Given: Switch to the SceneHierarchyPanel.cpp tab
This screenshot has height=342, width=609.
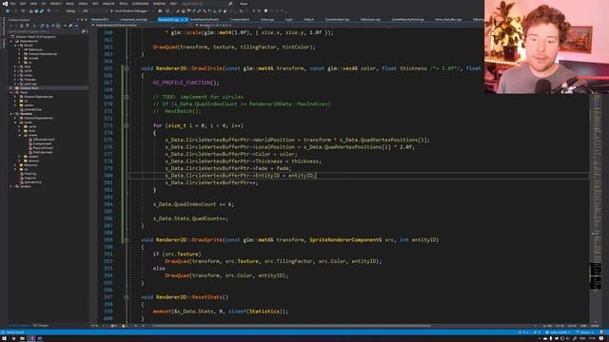Looking at the screenshot, I should pyautogui.click(x=408, y=19).
